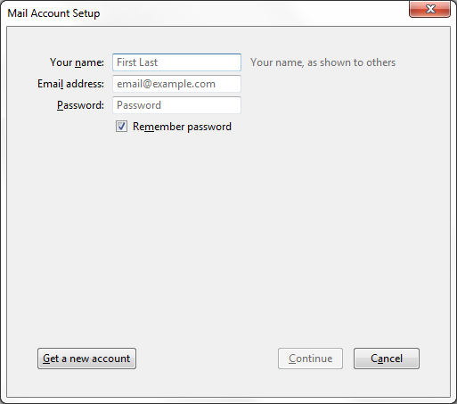Uncheck the Remember password checkbox
457x404 pixels.
coord(121,127)
